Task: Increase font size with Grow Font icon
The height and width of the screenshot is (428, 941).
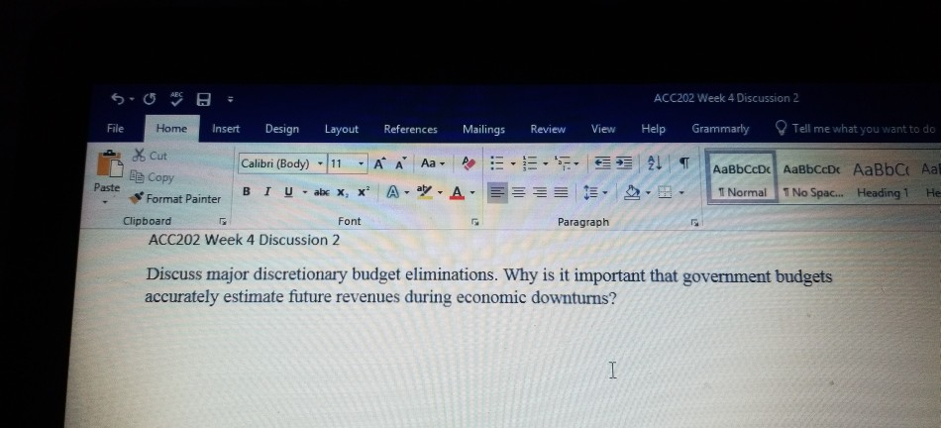Action: tap(379, 163)
